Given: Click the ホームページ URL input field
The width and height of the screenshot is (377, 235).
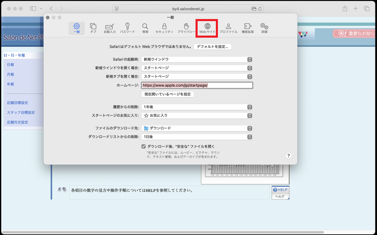Looking at the screenshot, I should (197, 86).
